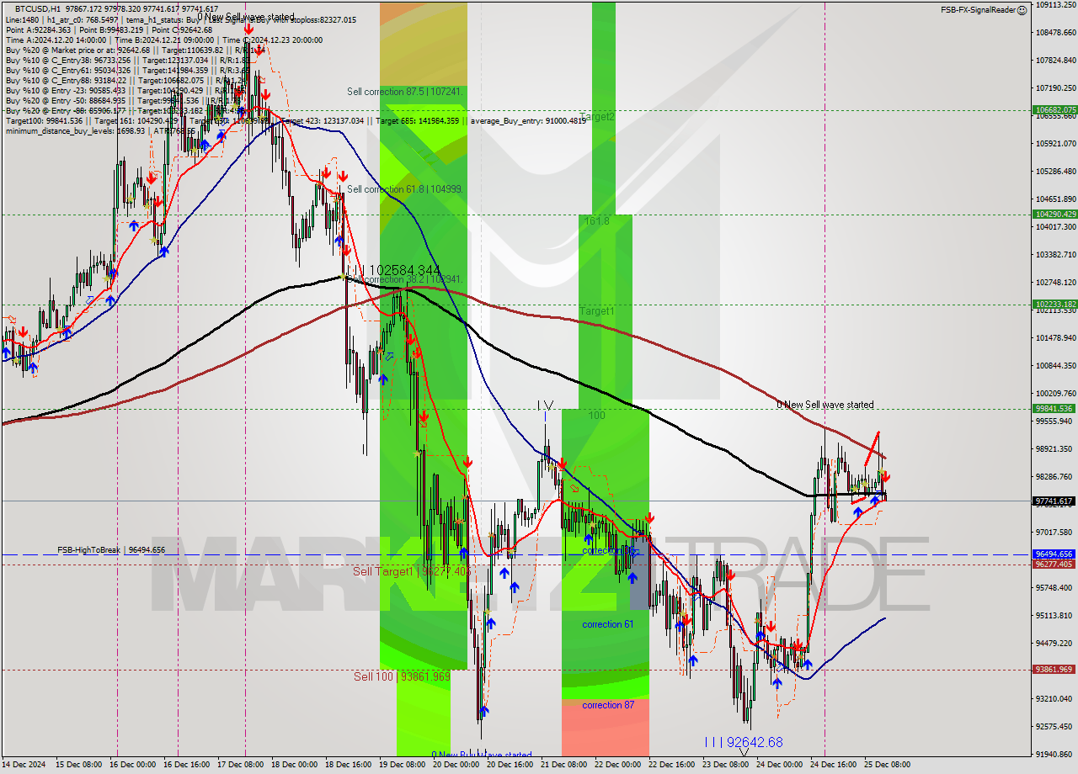
Task: Click the 'Buy %10 @ C_Entry61: 95034.326' line
Action: (x=126, y=70)
